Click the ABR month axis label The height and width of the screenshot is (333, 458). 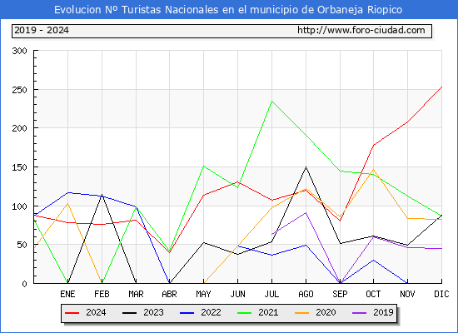point(169,294)
